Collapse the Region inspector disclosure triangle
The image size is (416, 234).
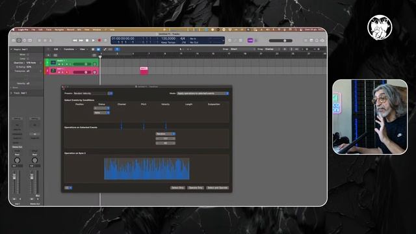click(11, 49)
